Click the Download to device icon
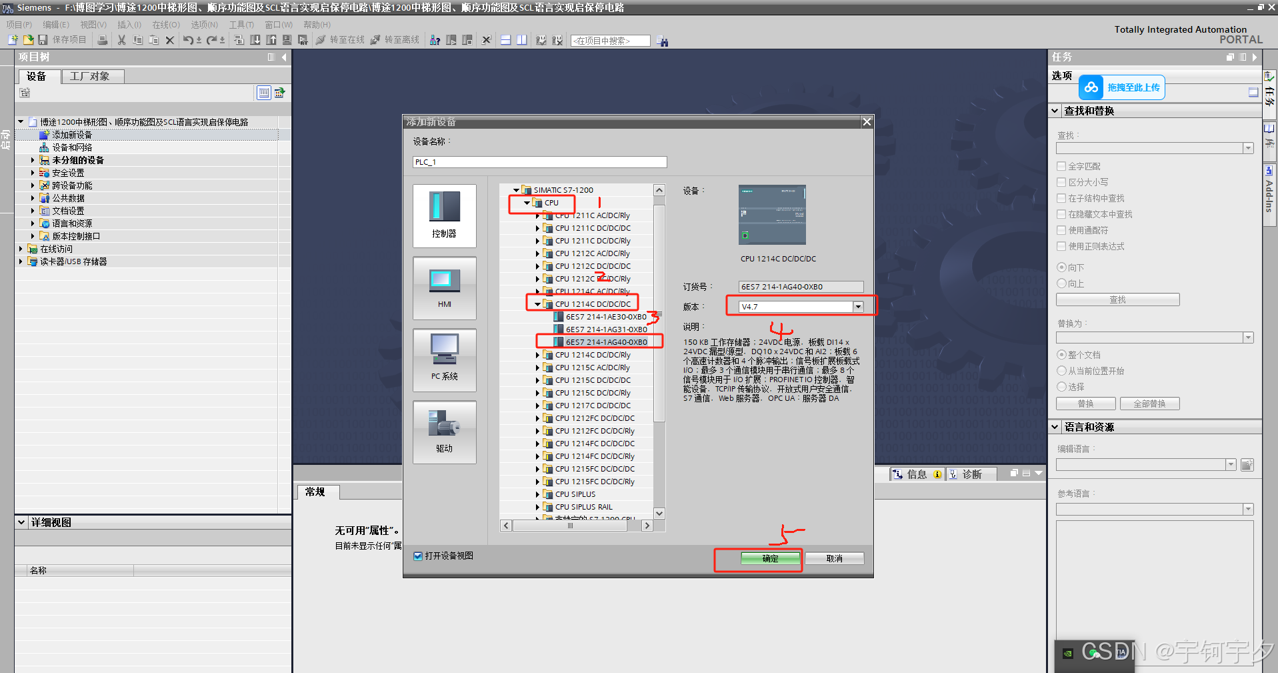Viewport: 1278px width, 673px height. click(255, 40)
